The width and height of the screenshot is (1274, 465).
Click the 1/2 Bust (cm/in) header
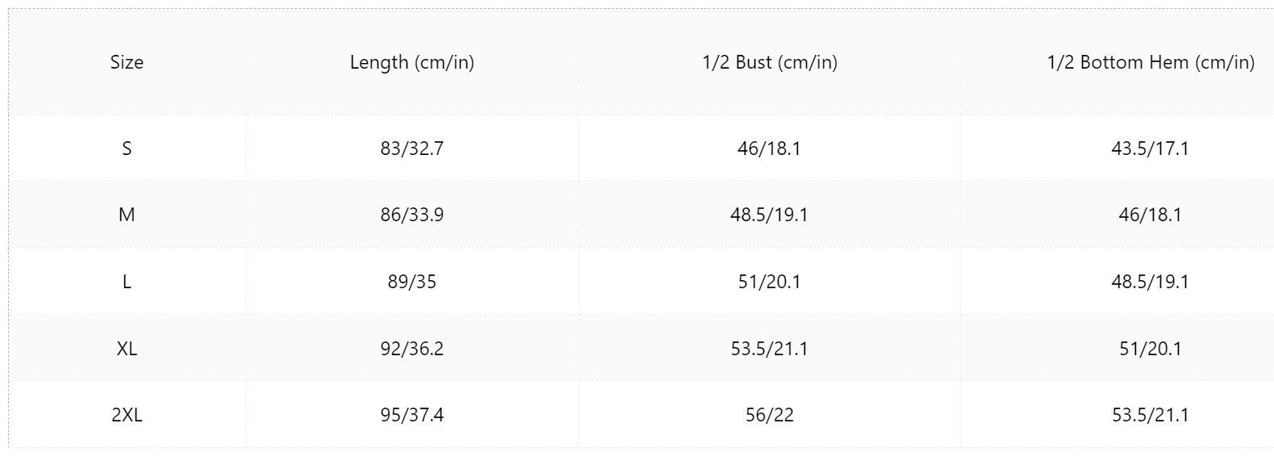770,63
